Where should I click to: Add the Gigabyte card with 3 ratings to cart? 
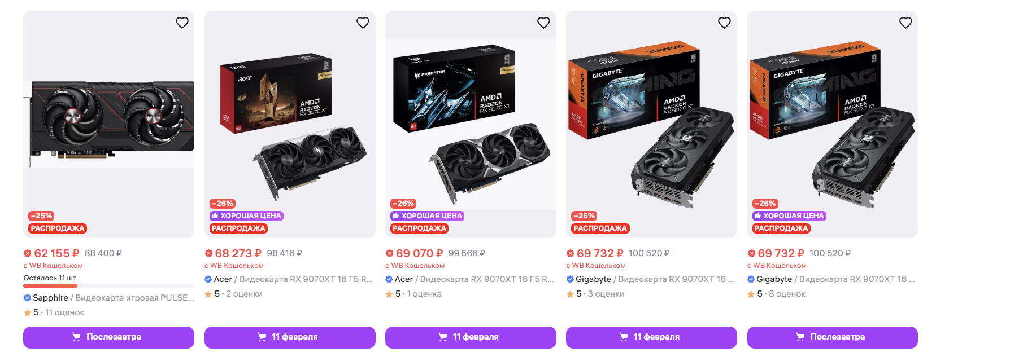click(x=651, y=337)
